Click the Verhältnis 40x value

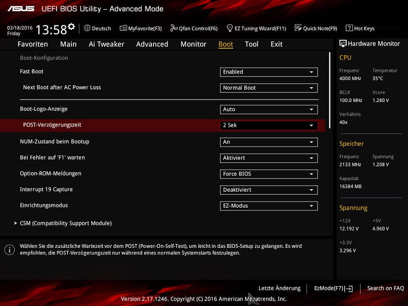point(343,122)
